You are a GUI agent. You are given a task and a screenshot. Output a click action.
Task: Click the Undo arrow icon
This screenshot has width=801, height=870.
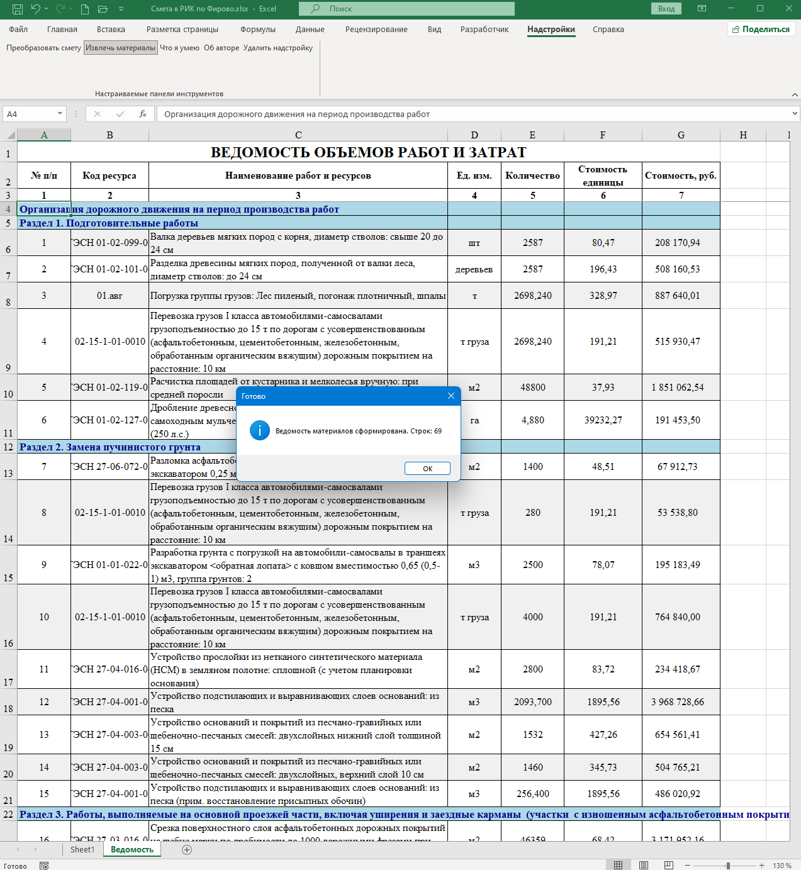pyautogui.click(x=36, y=9)
